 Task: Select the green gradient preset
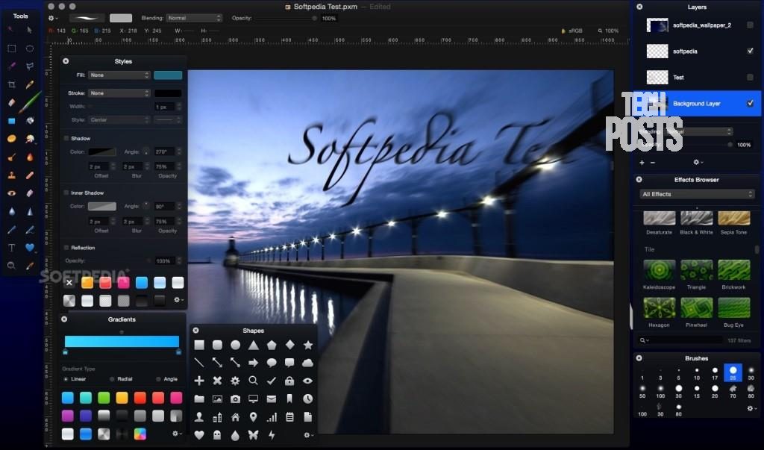click(x=104, y=398)
